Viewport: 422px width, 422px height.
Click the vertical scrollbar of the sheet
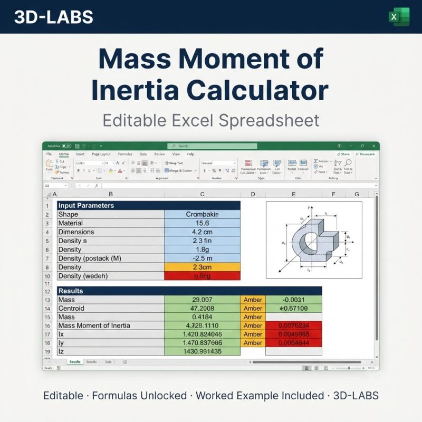coord(377,268)
